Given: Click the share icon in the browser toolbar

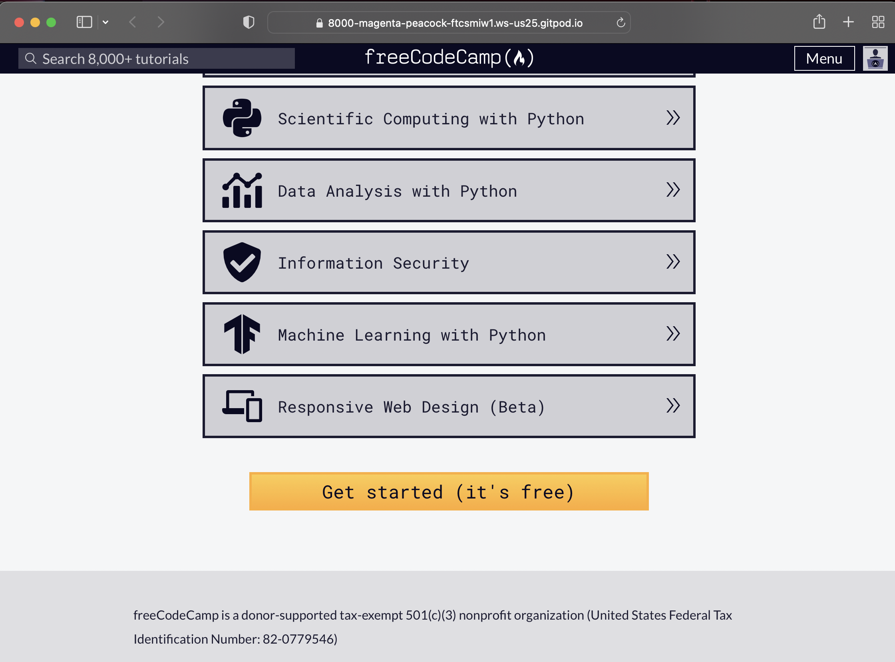Looking at the screenshot, I should (x=819, y=22).
